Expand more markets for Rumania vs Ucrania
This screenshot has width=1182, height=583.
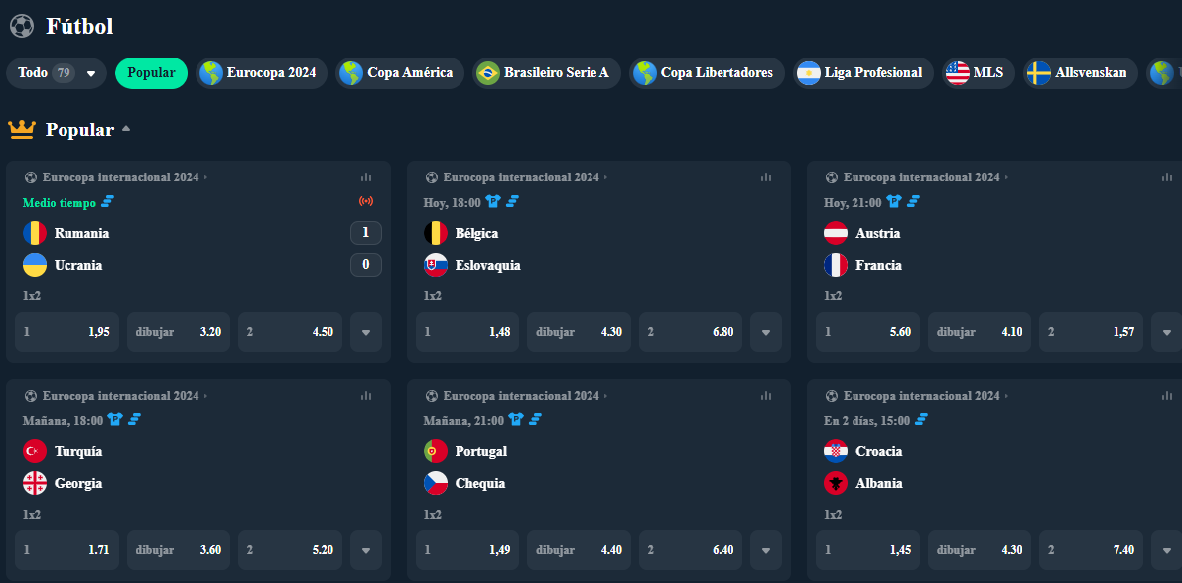tap(366, 332)
